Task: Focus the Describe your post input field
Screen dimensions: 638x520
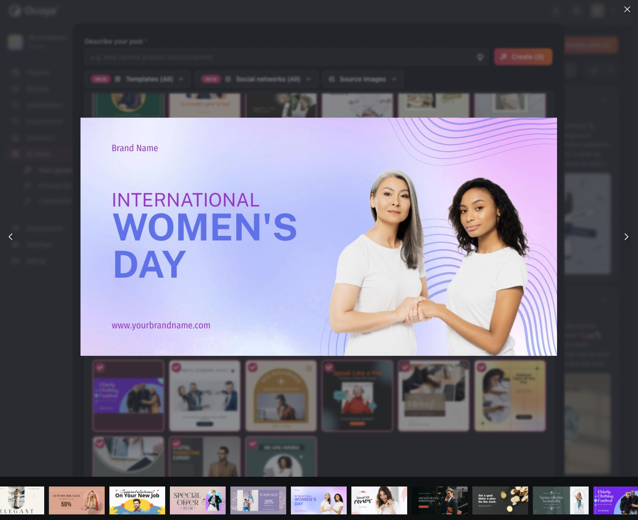Action: click(x=286, y=57)
